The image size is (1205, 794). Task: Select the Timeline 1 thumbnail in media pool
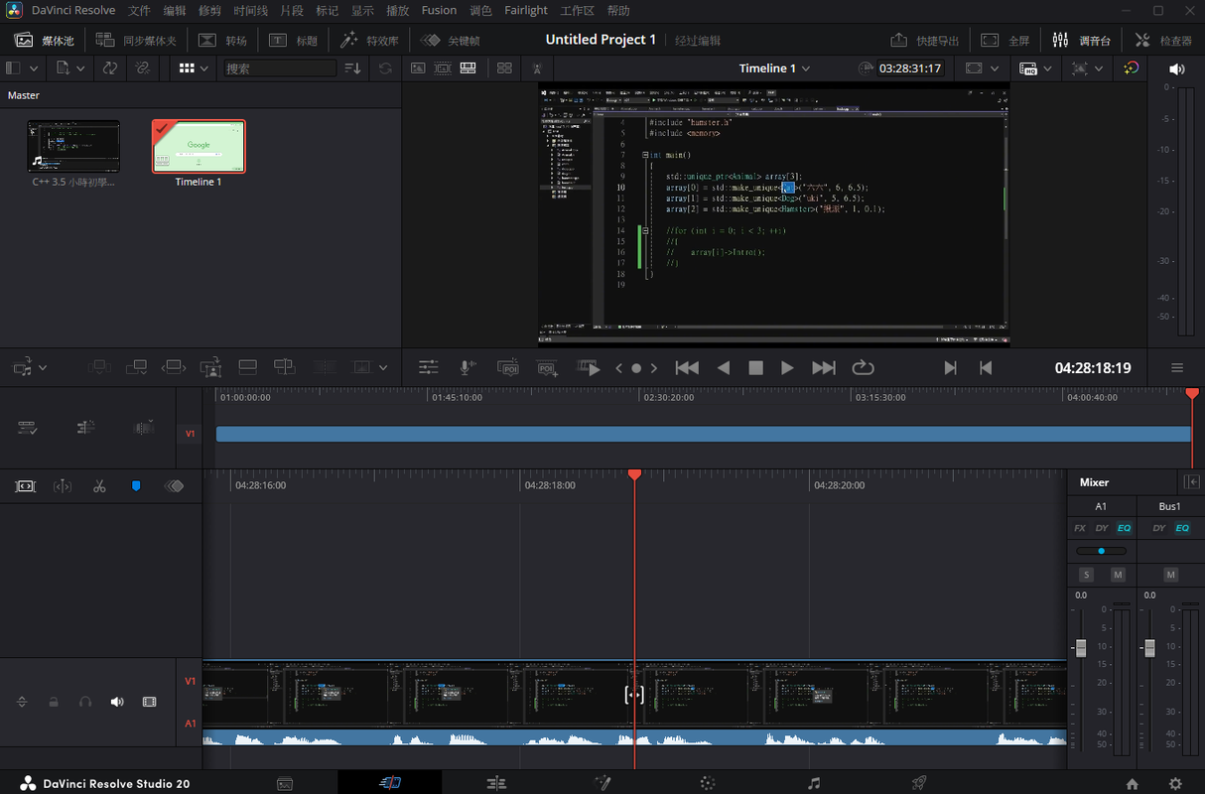(x=199, y=147)
